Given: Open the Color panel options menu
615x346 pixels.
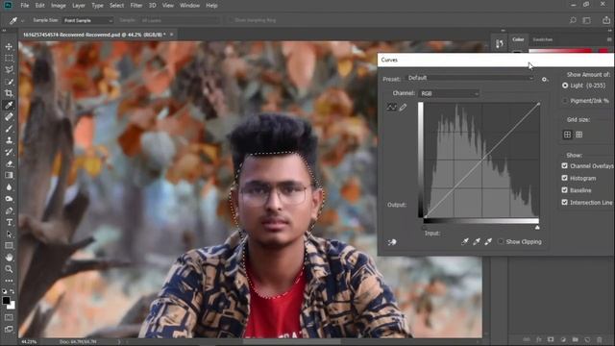Looking at the screenshot, I should [x=608, y=39].
